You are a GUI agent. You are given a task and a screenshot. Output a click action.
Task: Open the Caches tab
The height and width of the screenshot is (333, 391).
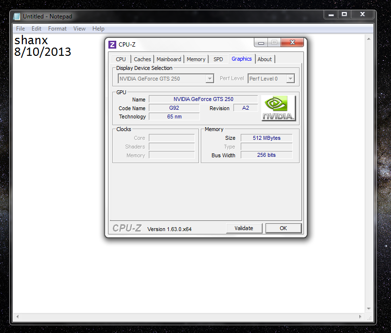coord(142,59)
